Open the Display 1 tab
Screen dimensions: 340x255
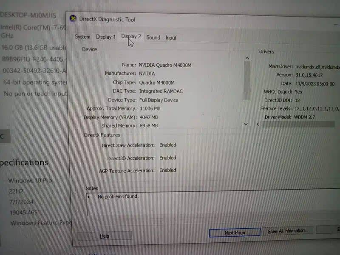point(105,37)
